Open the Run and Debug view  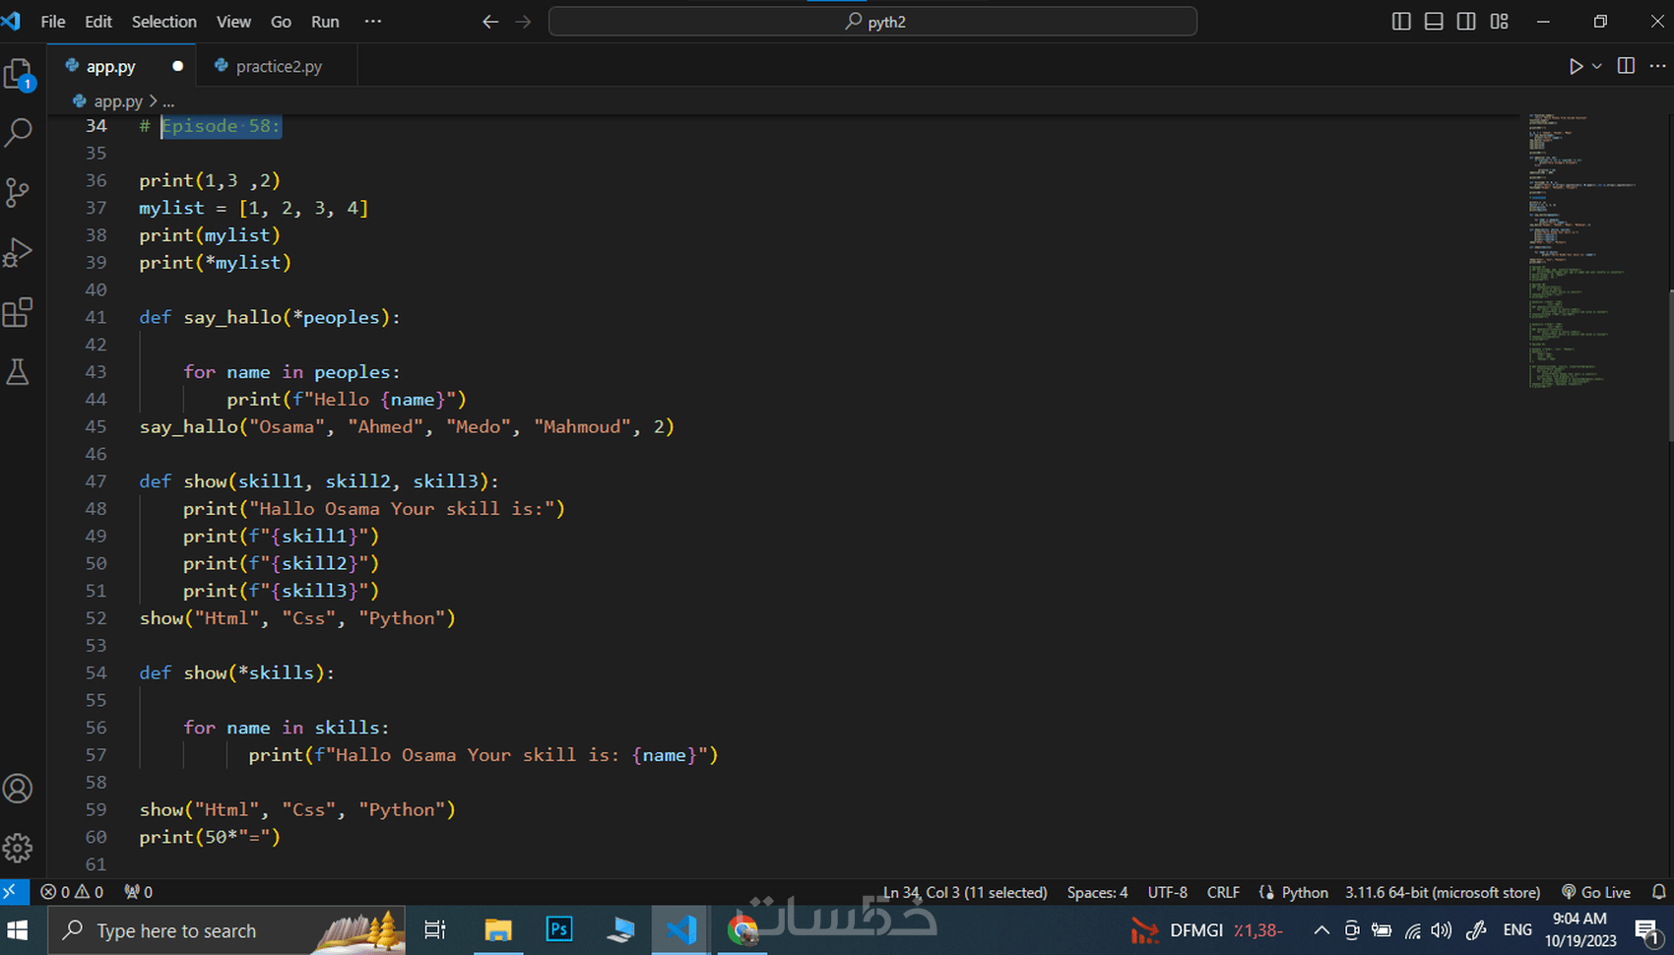tap(19, 253)
